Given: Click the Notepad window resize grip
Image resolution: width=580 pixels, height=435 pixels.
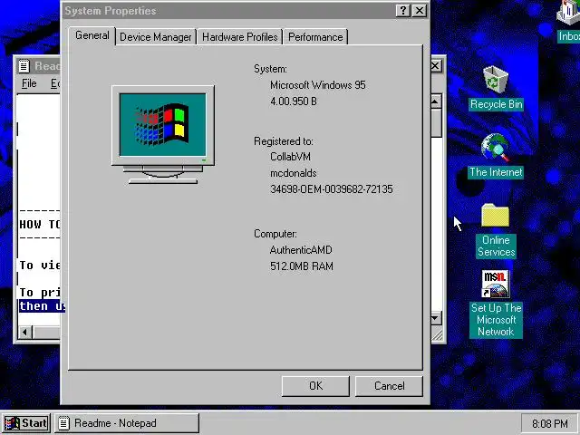Looking at the screenshot, I should click(x=437, y=334).
